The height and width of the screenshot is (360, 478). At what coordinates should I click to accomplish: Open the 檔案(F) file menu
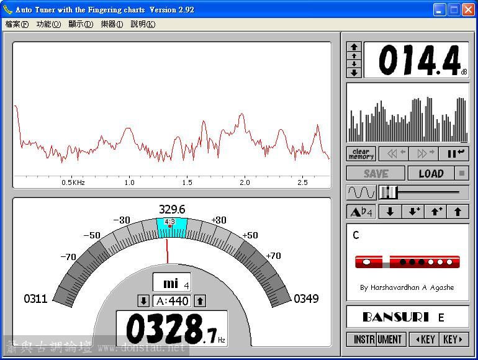[17, 24]
